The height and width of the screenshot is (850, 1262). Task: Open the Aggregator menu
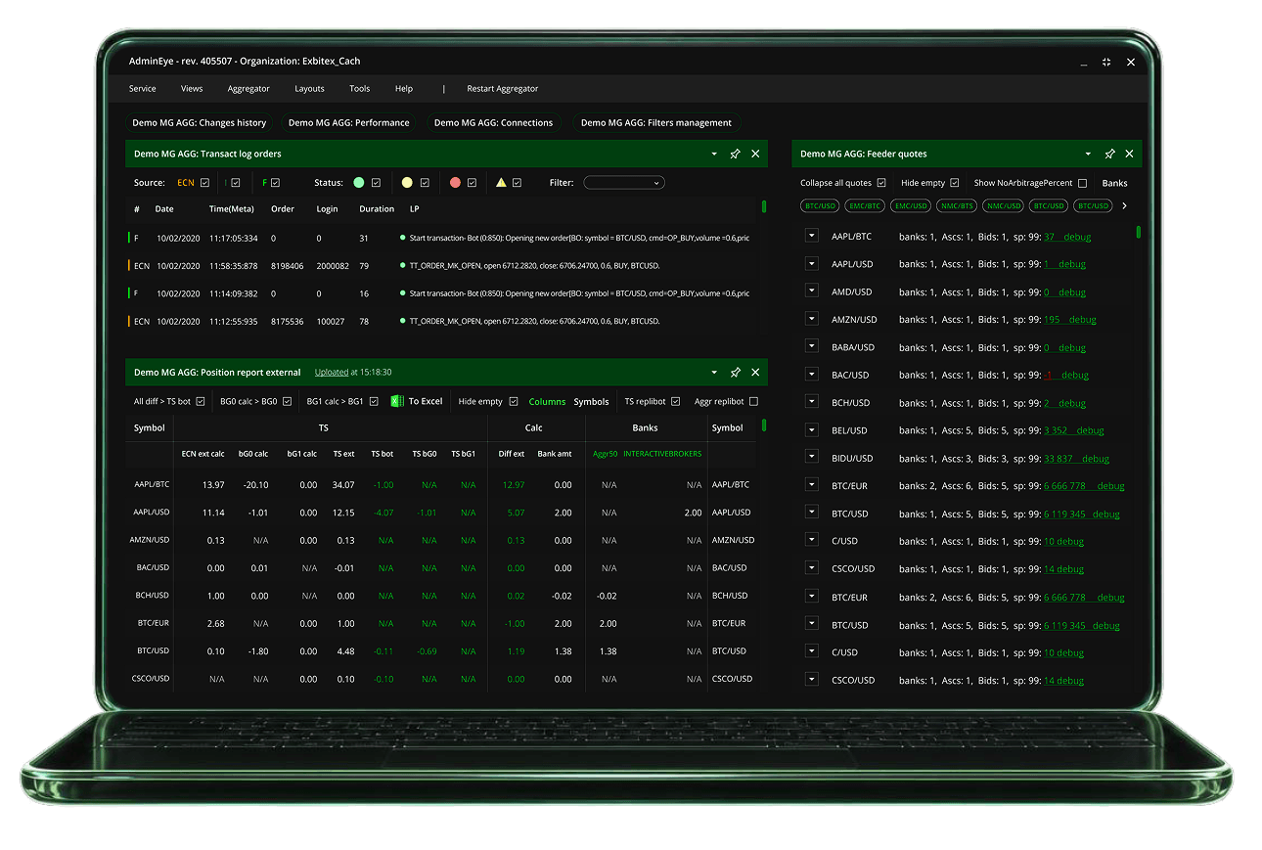pos(248,88)
